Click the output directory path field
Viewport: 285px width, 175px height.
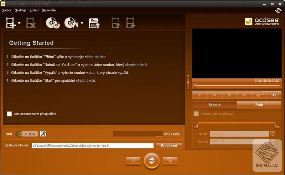coord(93,146)
